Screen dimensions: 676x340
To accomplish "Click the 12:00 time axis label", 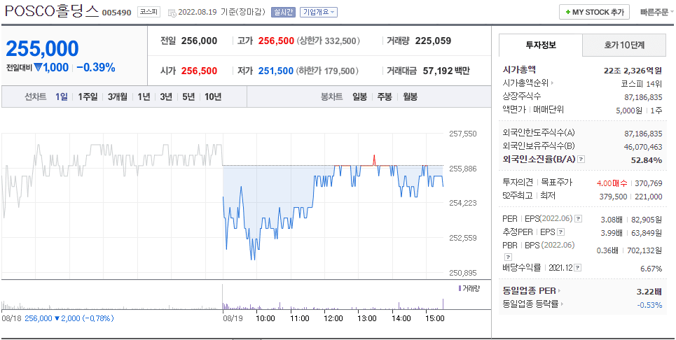I will click(333, 318).
